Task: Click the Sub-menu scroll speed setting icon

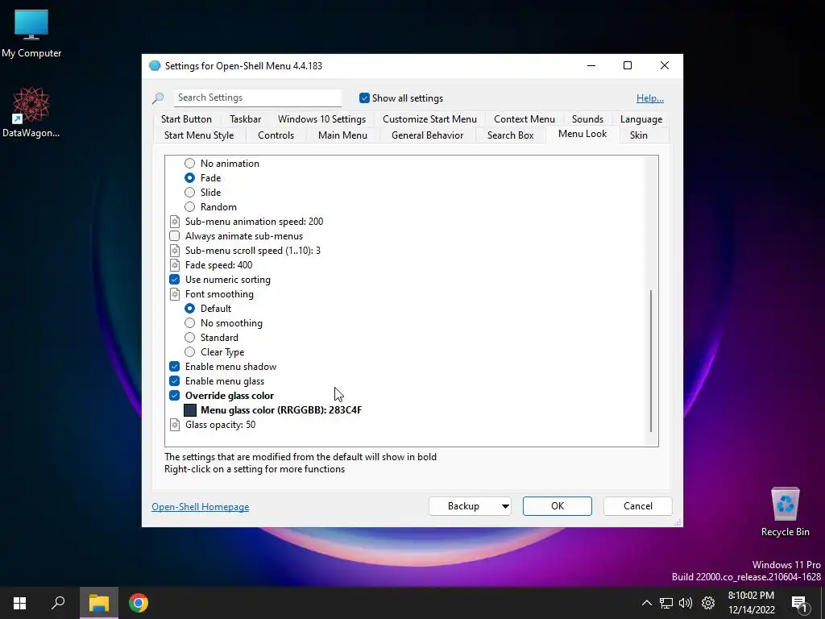Action: click(175, 251)
